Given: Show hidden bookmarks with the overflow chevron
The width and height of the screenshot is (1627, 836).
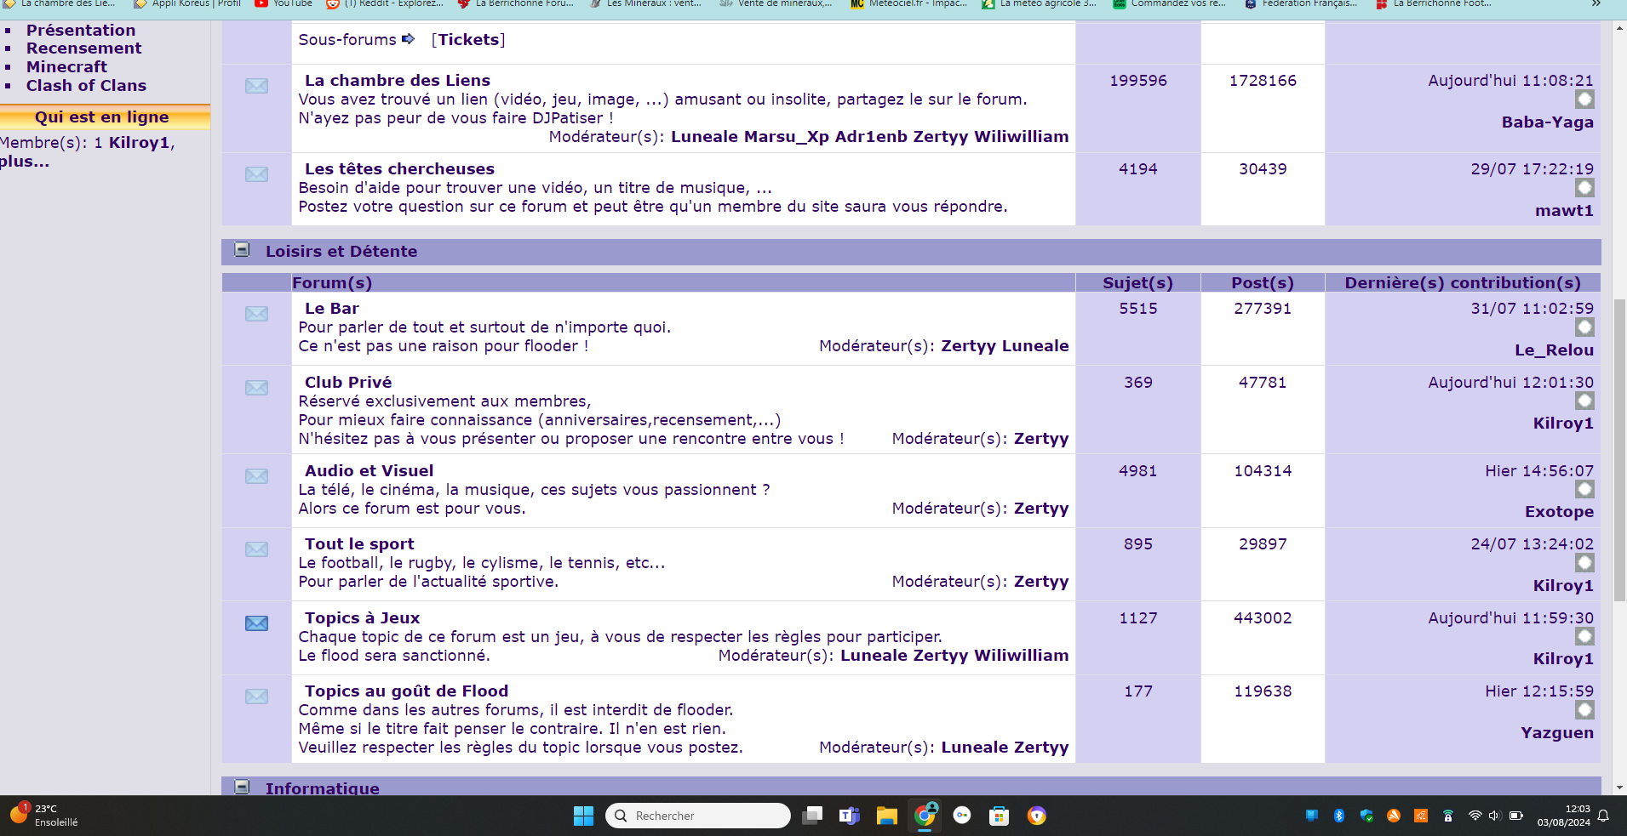Looking at the screenshot, I should (x=1595, y=3).
